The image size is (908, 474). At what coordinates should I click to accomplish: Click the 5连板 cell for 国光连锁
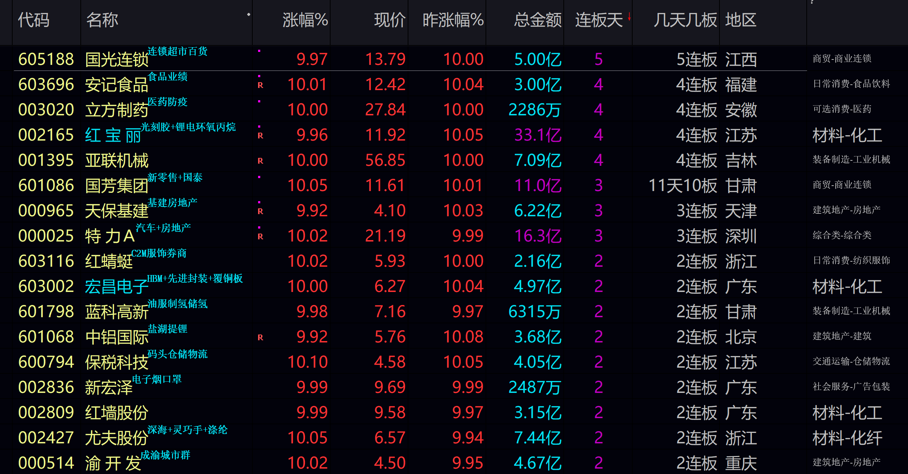point(697,59)
